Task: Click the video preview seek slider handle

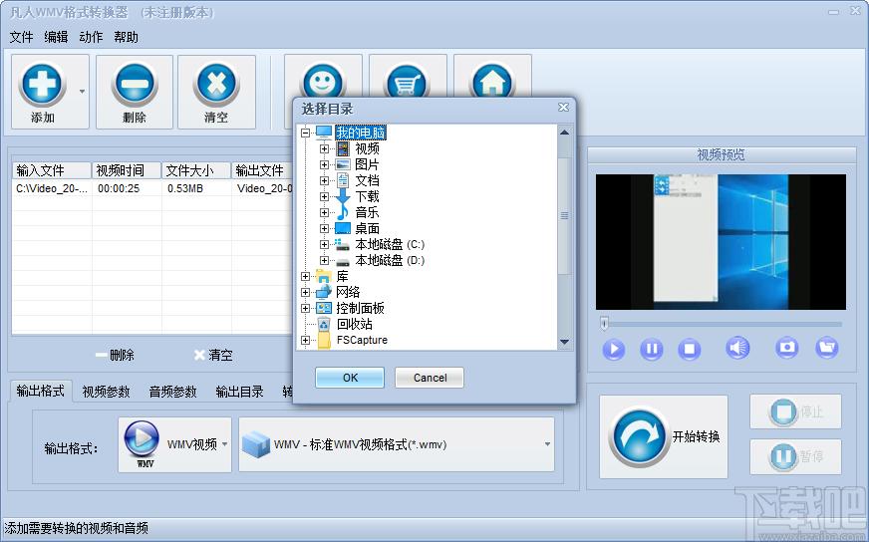Action: [605, 323]
